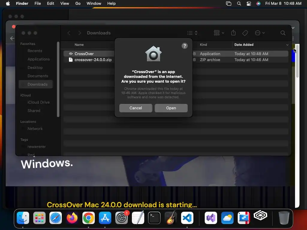Viewport: 307px width, 230px height.
Task: Open CrossOver icon in the Dock
Action: 261,216
